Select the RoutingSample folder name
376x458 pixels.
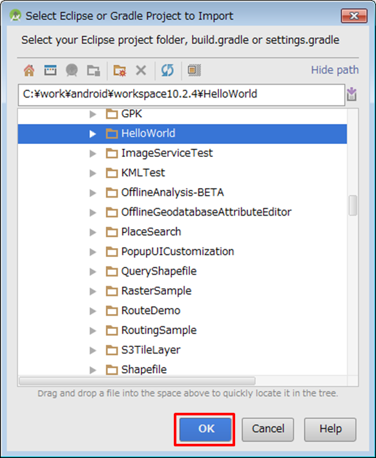click(159, 330)
